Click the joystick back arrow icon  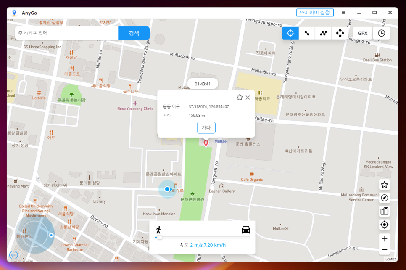point(14,255)
